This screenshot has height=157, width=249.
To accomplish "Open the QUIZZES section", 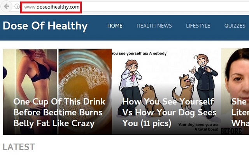I will pos(235,26).
